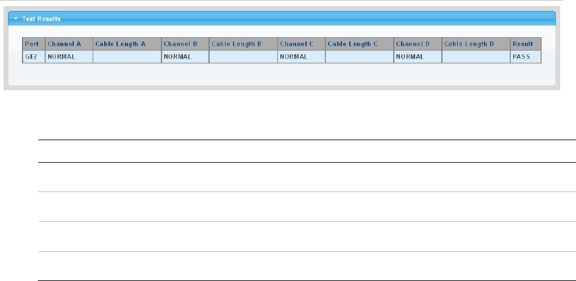Click the Channel C column header
Viewport: 576px width, 281px height.
301,44
